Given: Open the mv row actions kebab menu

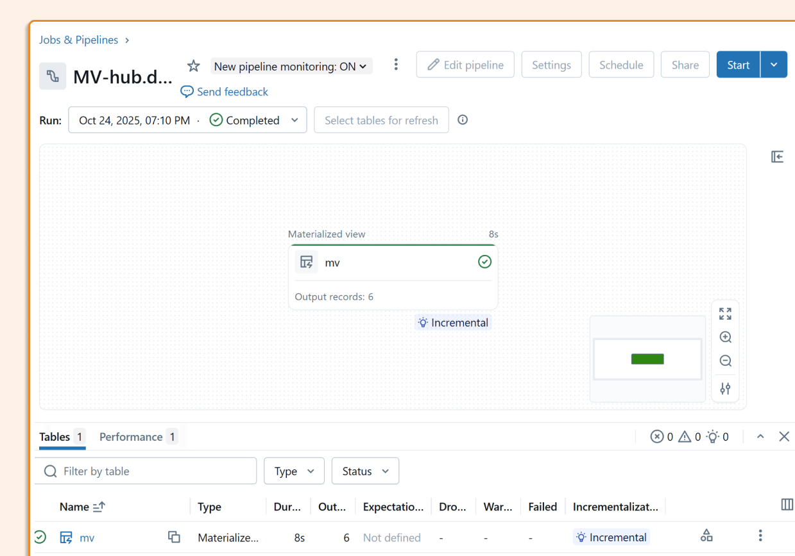Looking at the screenshot, I should point(760,535).
